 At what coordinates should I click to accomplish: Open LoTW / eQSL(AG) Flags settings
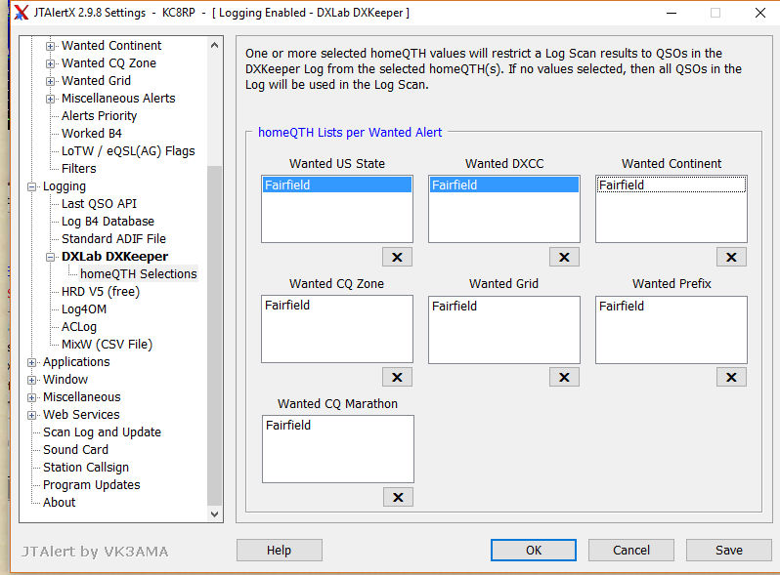tap(128, 151)
